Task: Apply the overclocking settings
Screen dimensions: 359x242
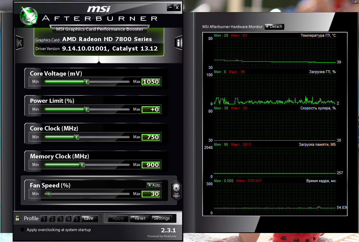Action: tap(118, 218)
